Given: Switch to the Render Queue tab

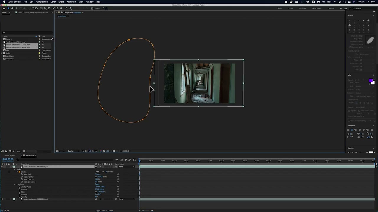Looking at the screenshot, I should point(10,155).
